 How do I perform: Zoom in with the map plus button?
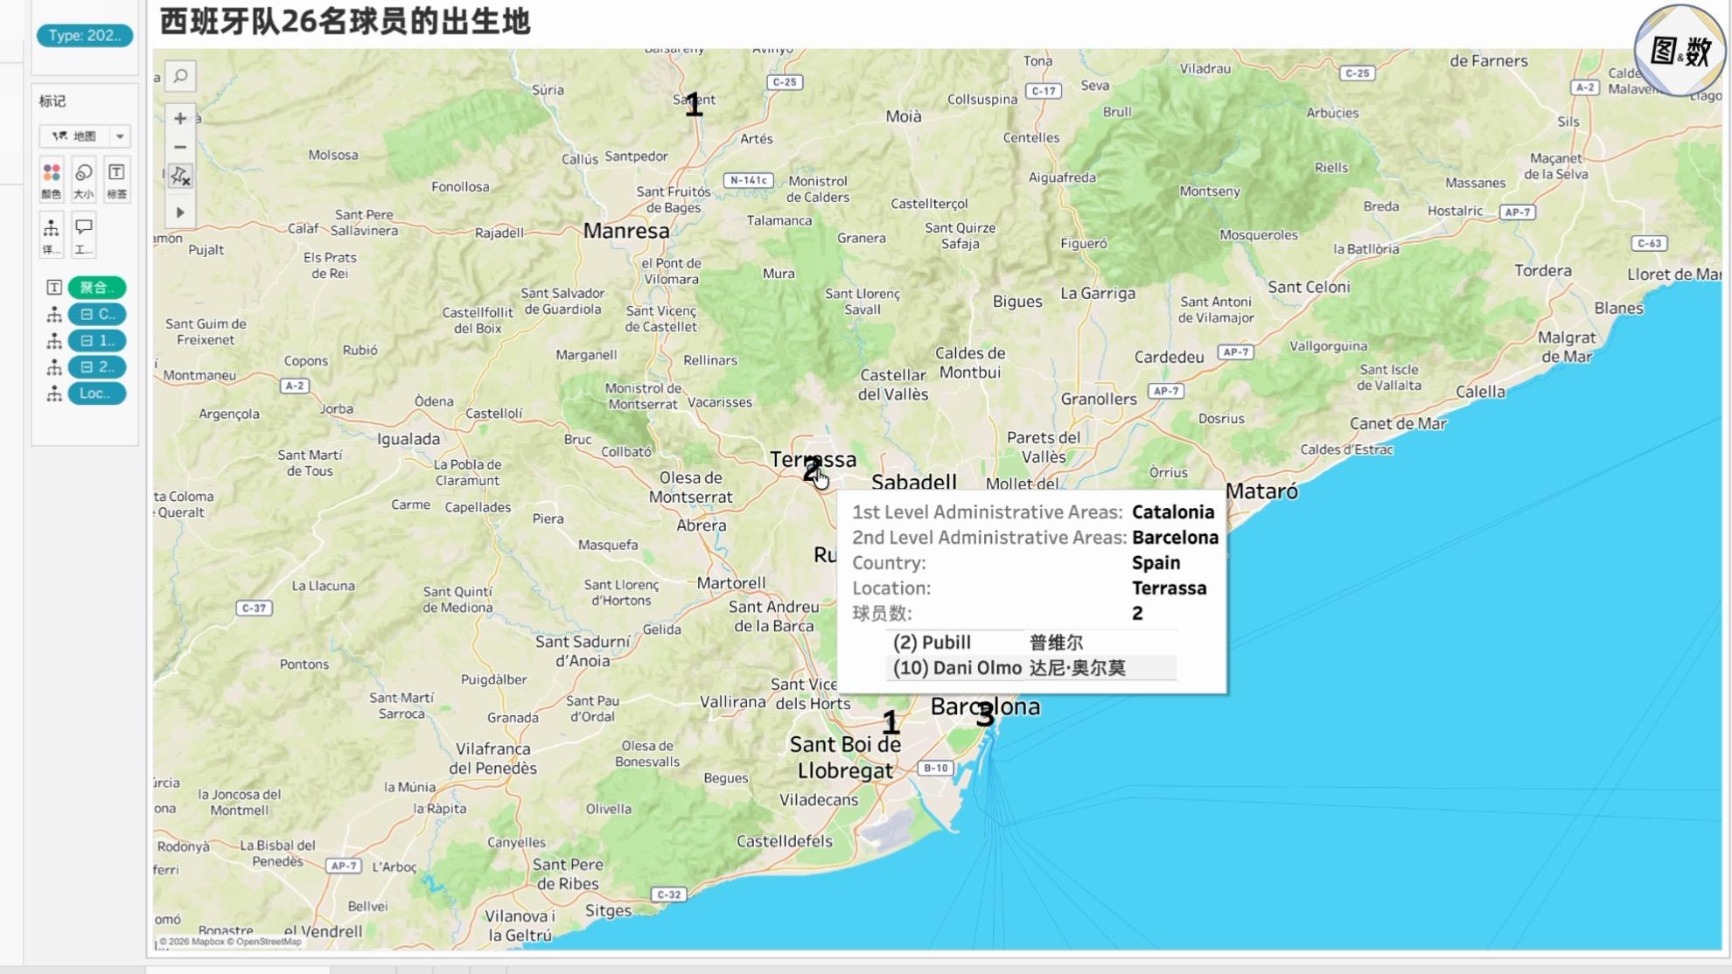coord(180,118)
